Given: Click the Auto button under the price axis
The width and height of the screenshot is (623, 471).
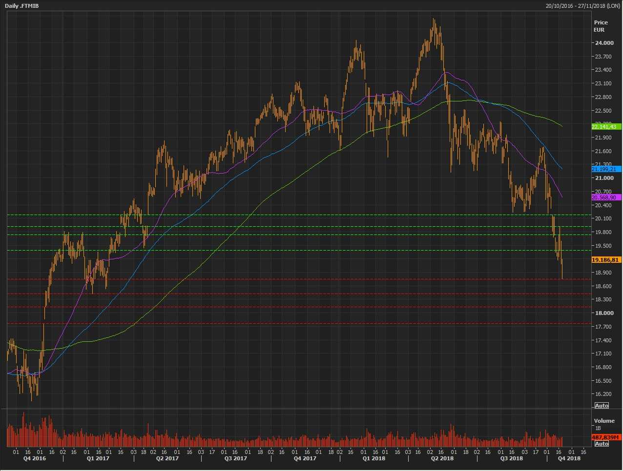Looking at the screenshot, I should click(x=602, y=406).
